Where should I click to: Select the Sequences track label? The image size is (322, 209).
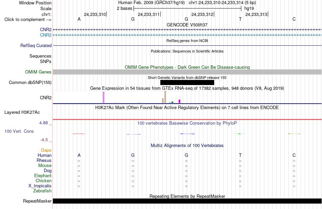40,56
